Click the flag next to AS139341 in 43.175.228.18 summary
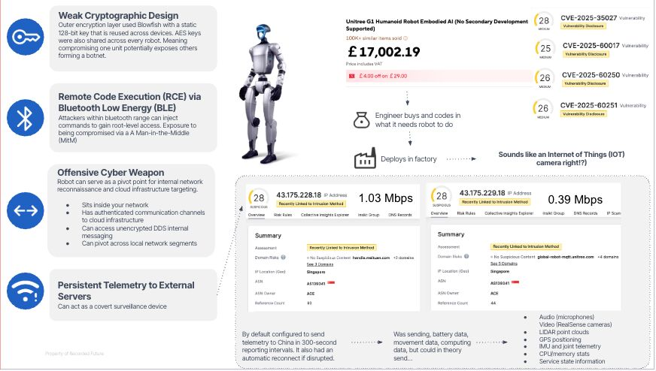Viewport: 656px width, 371px height. tap(331, 283)
